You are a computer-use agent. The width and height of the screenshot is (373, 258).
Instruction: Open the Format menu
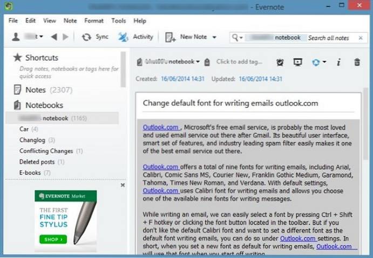[x=94, y=21]
